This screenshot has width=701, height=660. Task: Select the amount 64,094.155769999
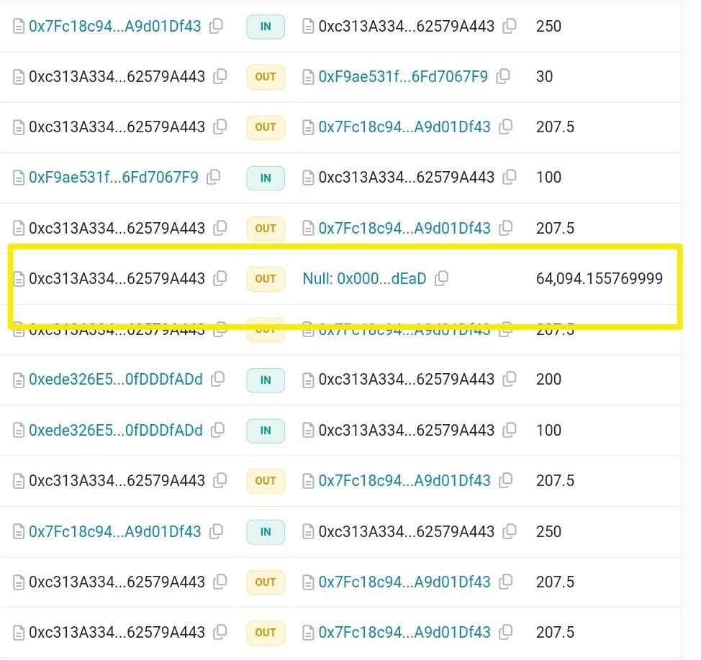[x=599, y=279]
